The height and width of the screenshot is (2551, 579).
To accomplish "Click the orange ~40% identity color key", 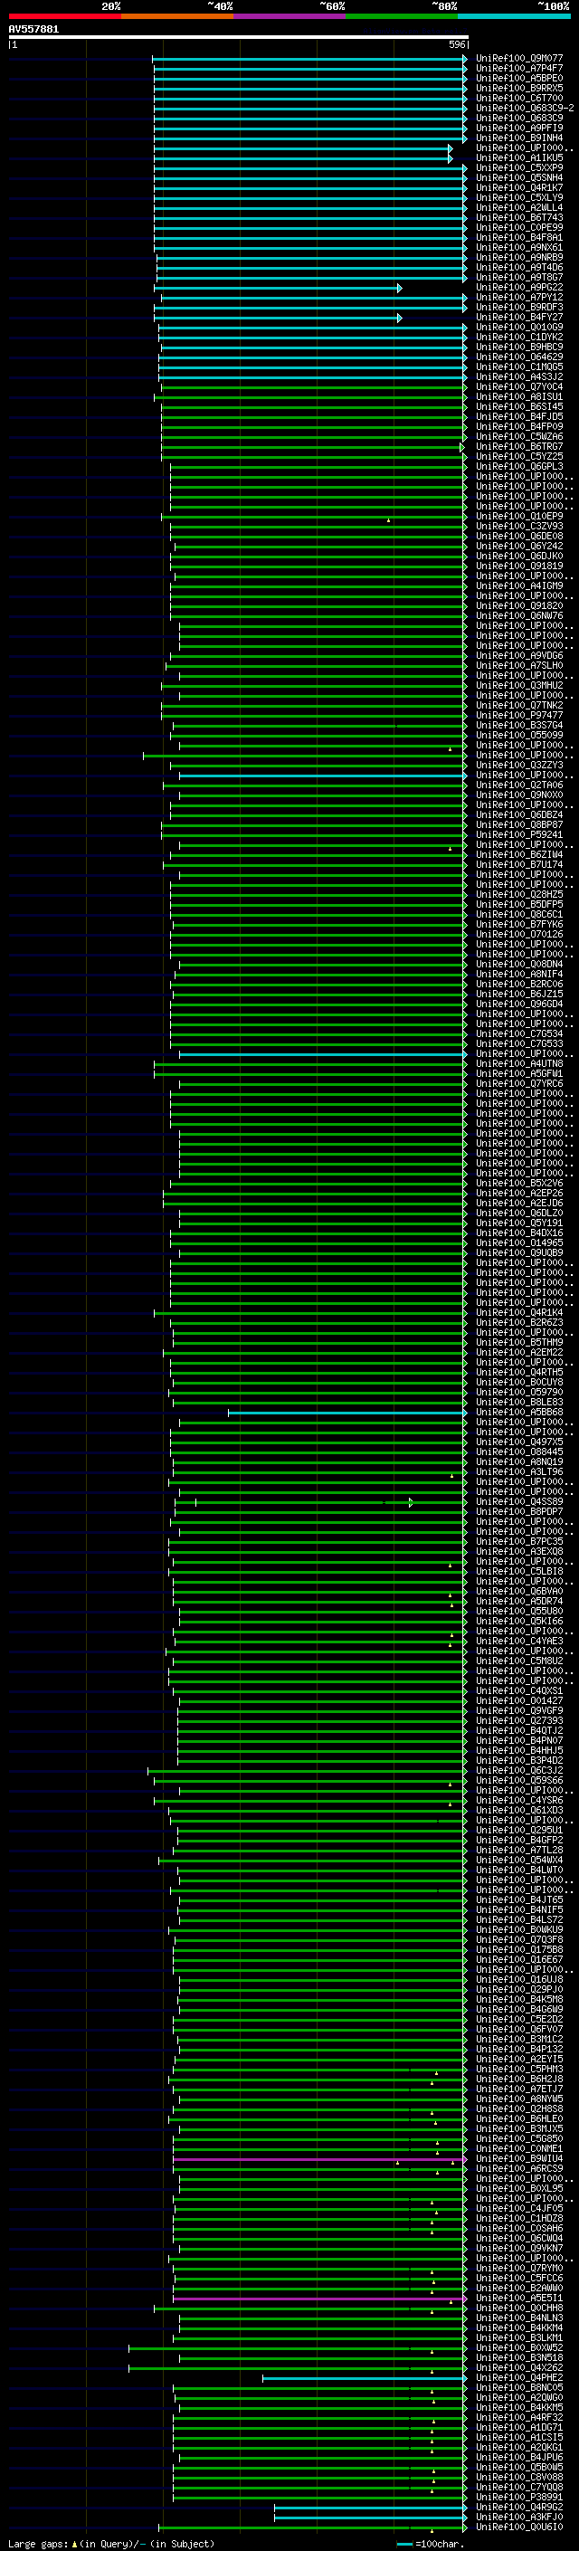I will tap(177, 16).
